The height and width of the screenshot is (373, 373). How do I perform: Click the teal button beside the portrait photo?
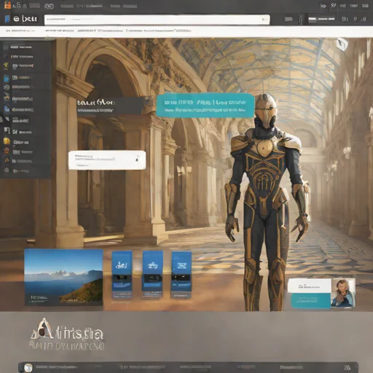point(311,301)
